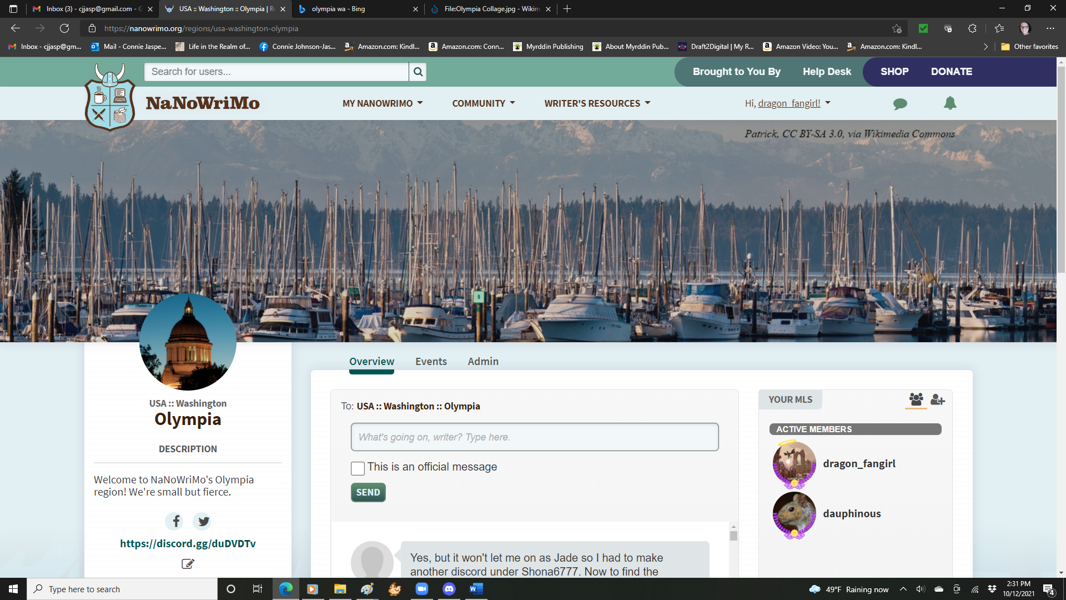
Task: Switch to the Admin tab
Action: click(x=482, y=361)
